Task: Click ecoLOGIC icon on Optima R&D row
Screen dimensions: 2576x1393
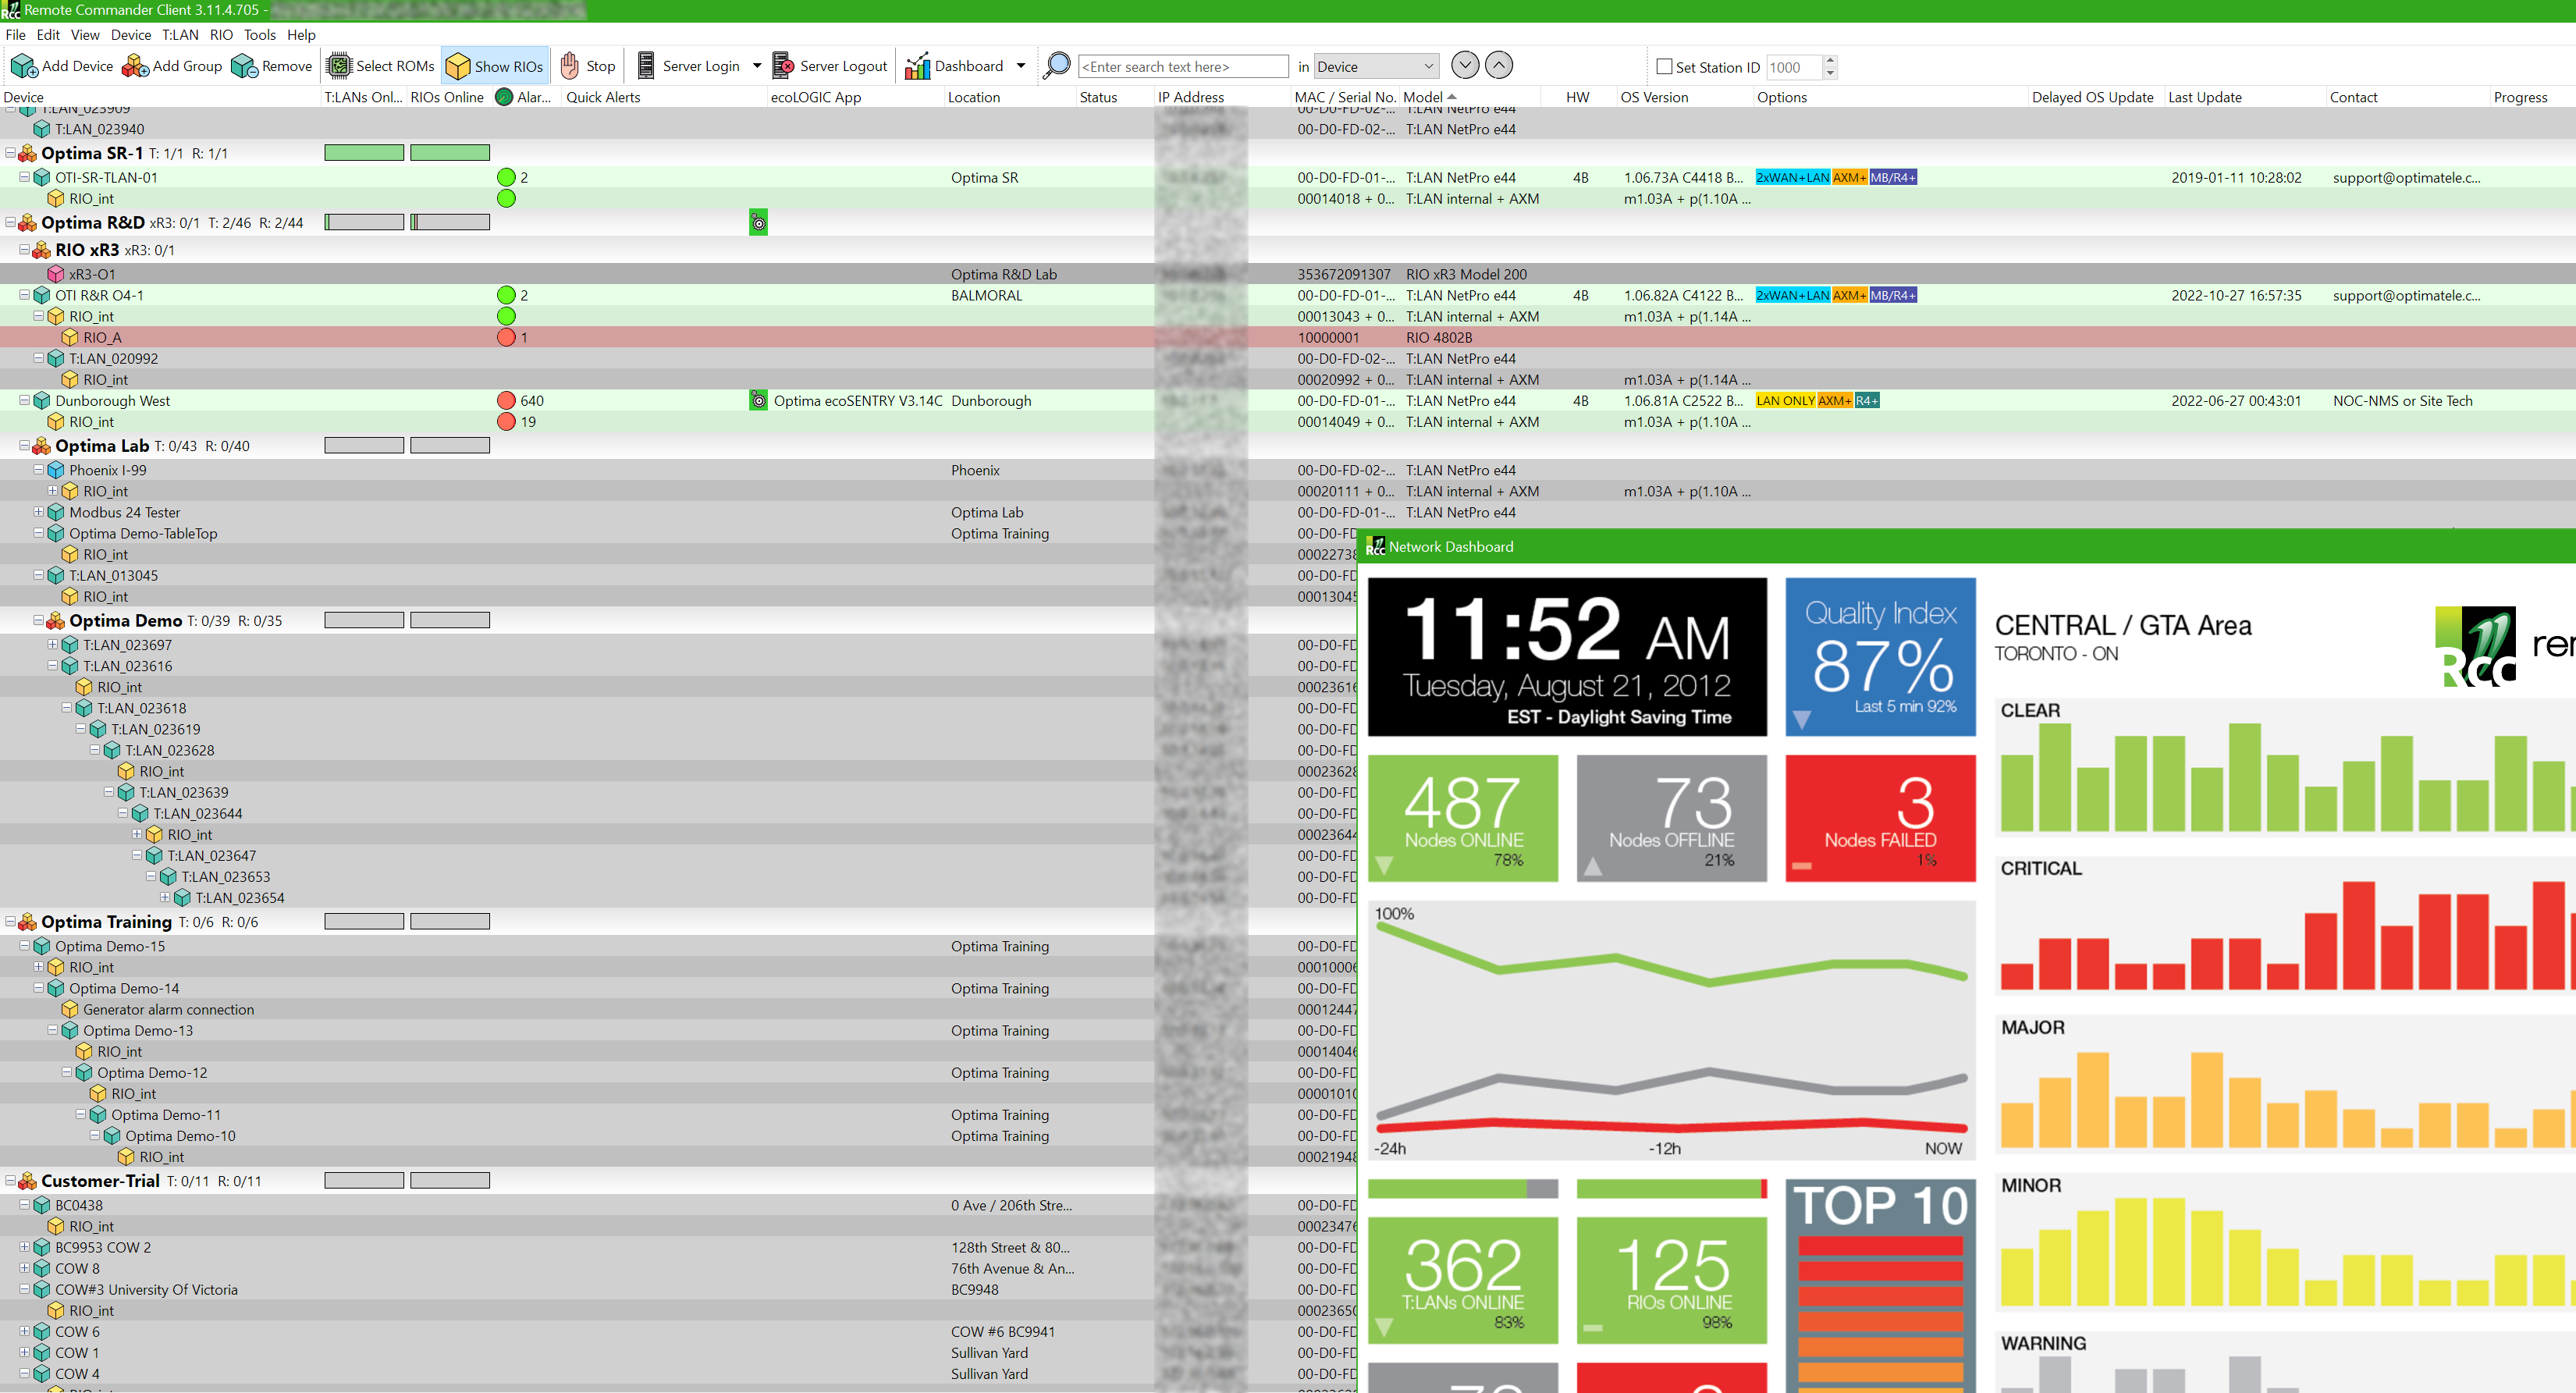Action: click(759, 223)
